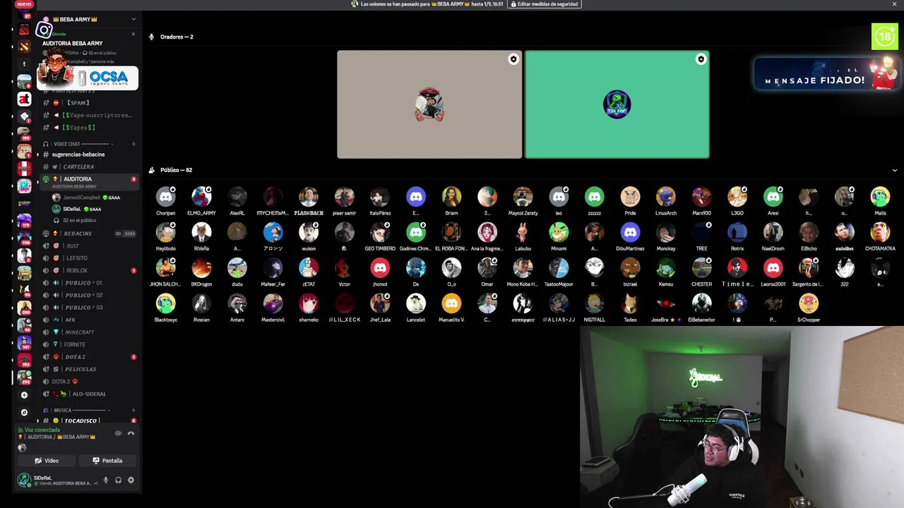Open LinuxArch's audience avatar
The height and width of the screenshot is (508, 904).
point(666,197)
